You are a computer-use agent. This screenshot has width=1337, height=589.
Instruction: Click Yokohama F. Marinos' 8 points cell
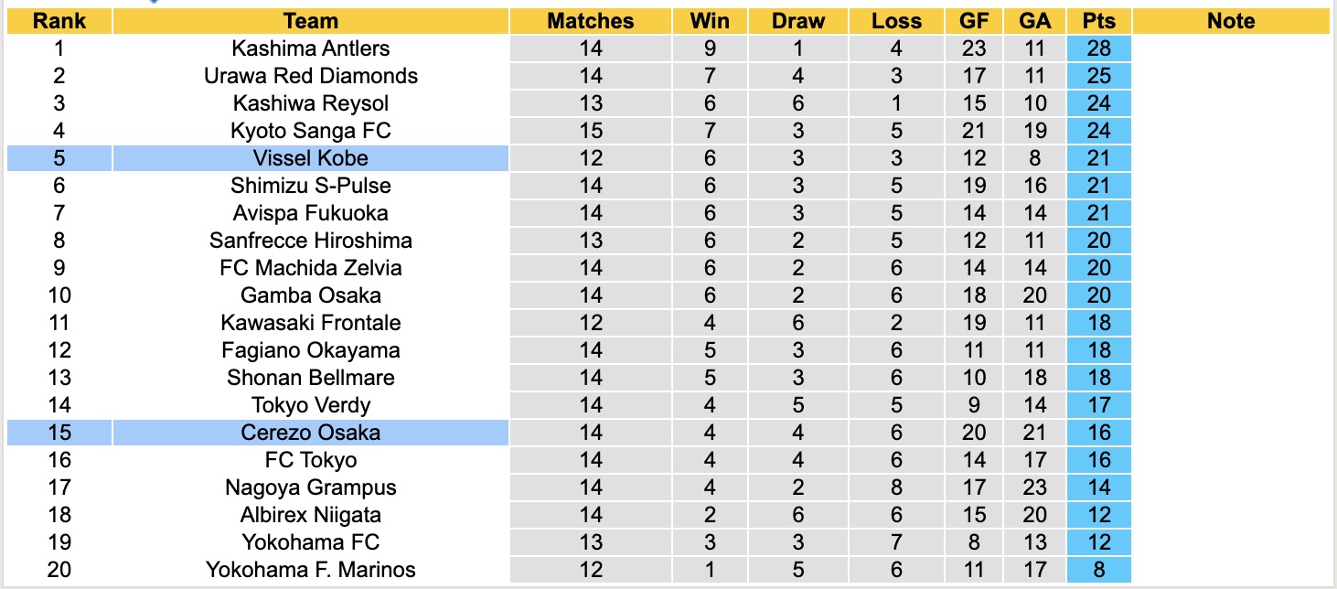tap(1098, 570)
